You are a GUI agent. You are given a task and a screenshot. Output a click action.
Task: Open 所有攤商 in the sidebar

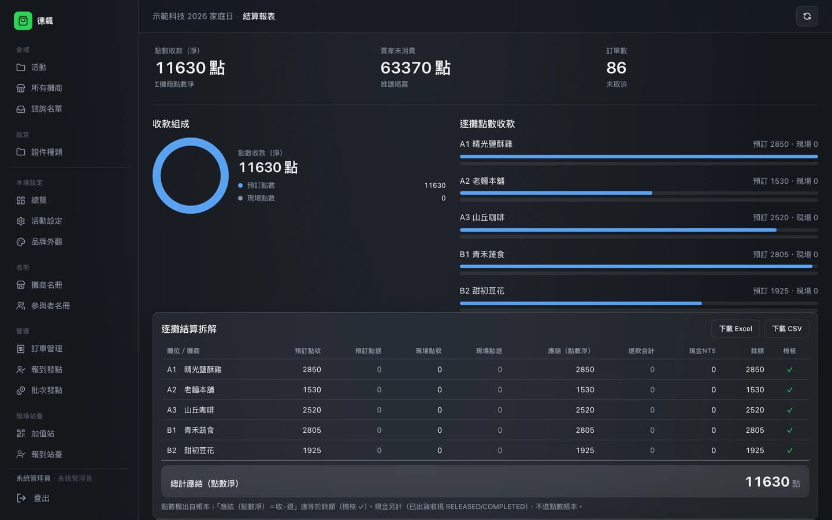(69, 88)
